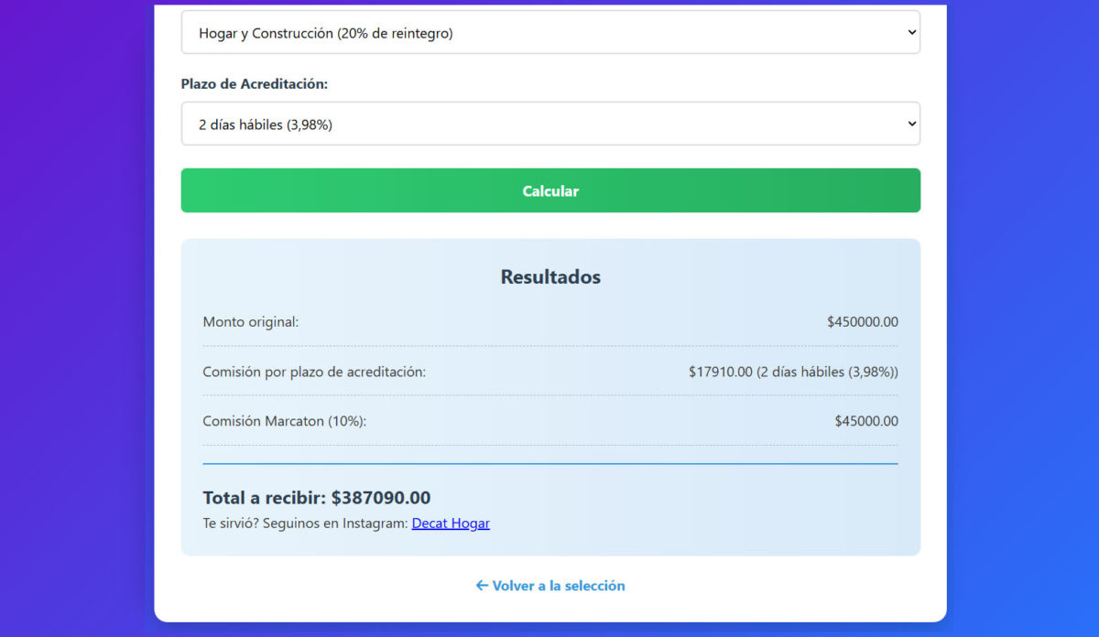
Task: Open the Hogar y Construcción category dropdown
Action: [550, 32]
